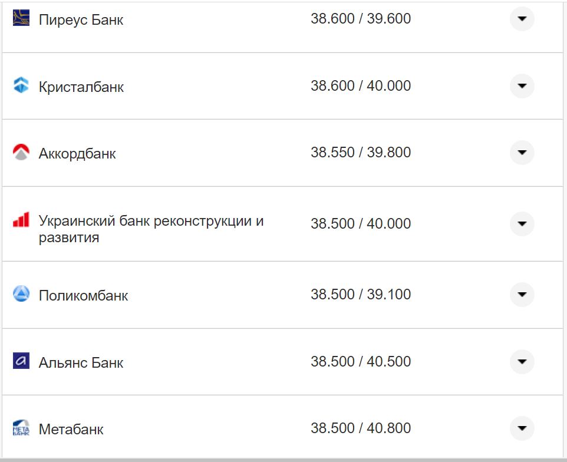Click the Аккордбанк red circle logo
Viewport: 567px width, 462px height.
21,152
